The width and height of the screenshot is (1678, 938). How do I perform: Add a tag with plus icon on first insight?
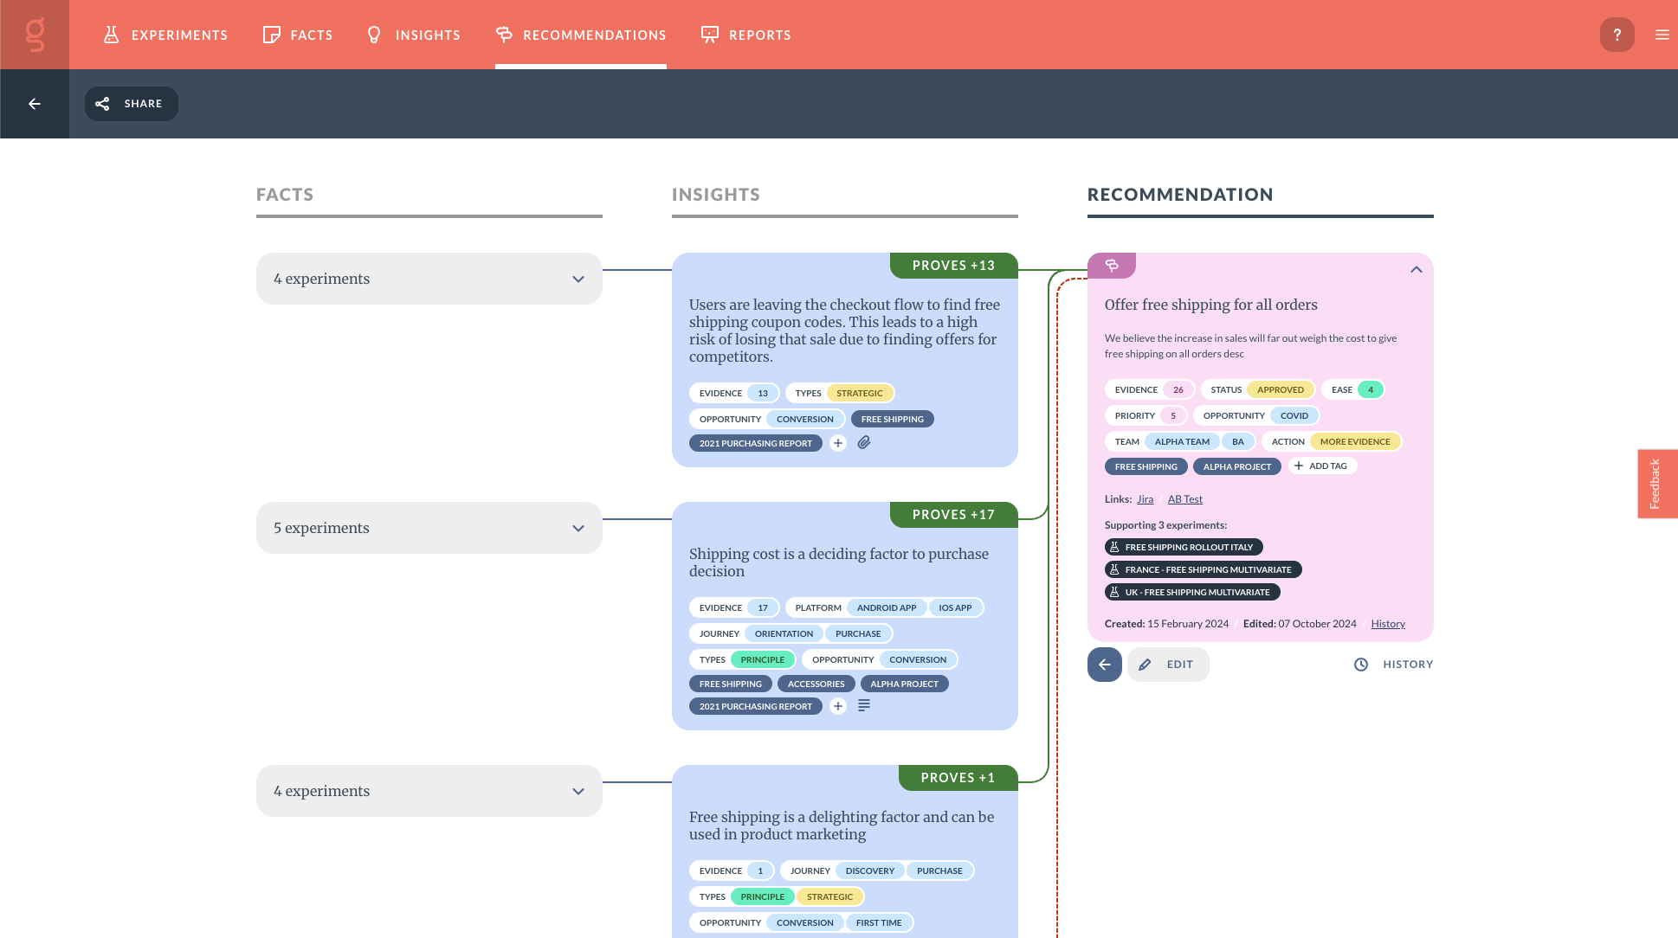[837, 443]
